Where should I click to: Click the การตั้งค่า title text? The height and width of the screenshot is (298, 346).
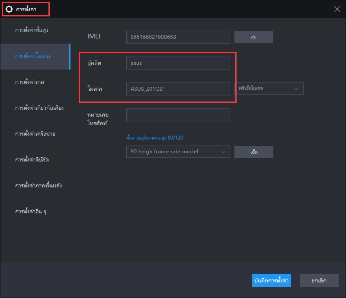point(26,9)
